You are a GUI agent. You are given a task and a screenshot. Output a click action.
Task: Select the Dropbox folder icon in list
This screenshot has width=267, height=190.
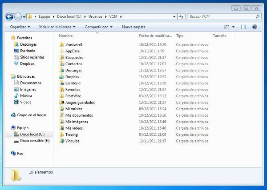(62, 77)
